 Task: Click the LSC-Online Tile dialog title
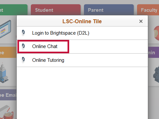click(x=82, y=21)
